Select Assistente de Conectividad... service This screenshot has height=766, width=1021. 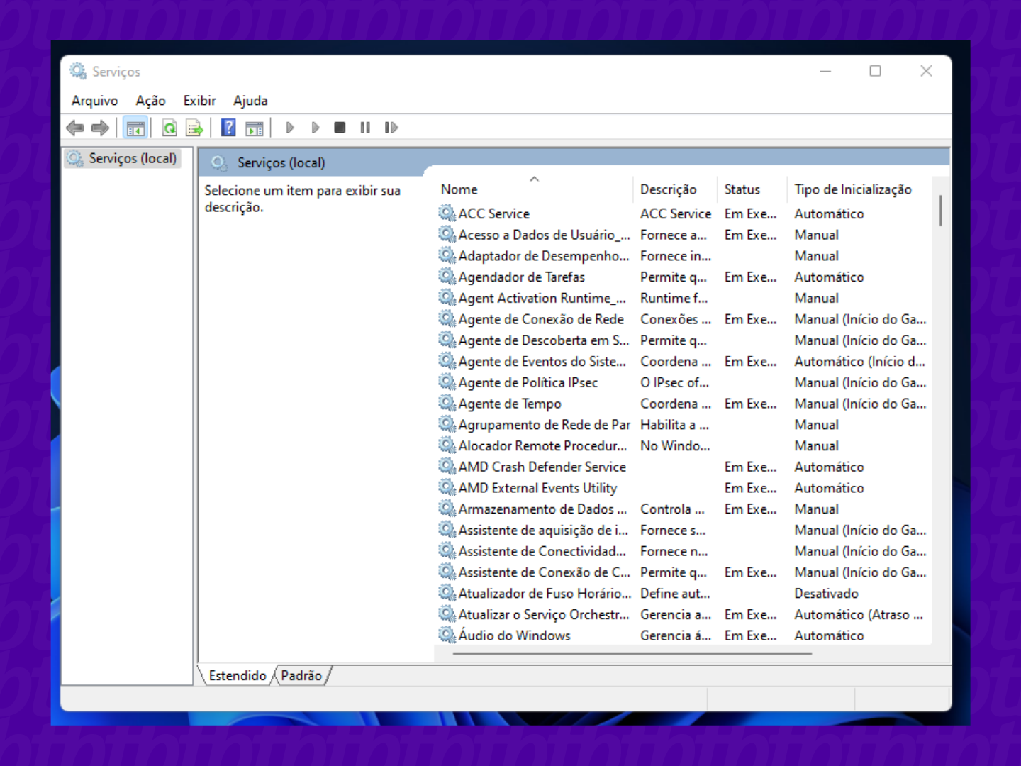pos(542,551)
